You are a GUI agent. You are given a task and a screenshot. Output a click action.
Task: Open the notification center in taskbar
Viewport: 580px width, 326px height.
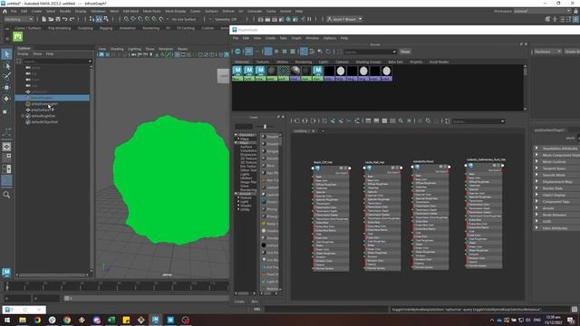[x=571, y=320]
